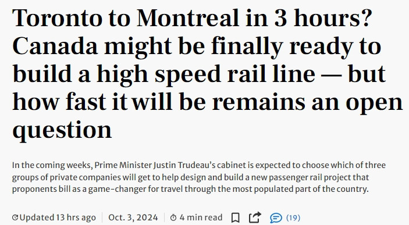Click the Oct. 3, 2024 publish date
The image size is (409, 225).
pos(133,217)
